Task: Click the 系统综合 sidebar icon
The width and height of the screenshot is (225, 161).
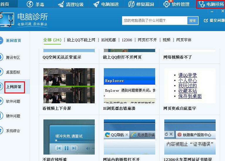Action: (x=1, y=130)
